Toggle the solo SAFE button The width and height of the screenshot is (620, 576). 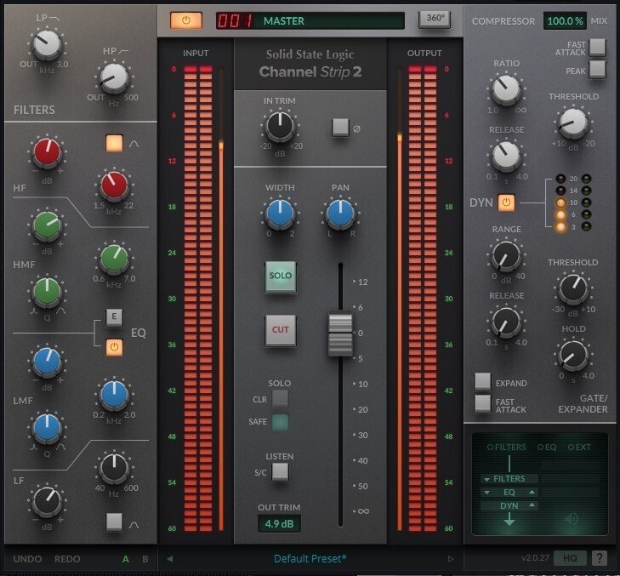pos(280,422)
